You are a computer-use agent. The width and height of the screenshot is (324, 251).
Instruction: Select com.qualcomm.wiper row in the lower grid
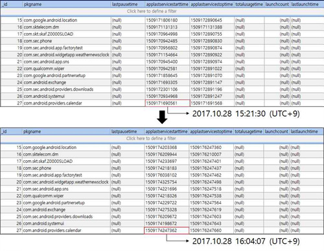162,196
